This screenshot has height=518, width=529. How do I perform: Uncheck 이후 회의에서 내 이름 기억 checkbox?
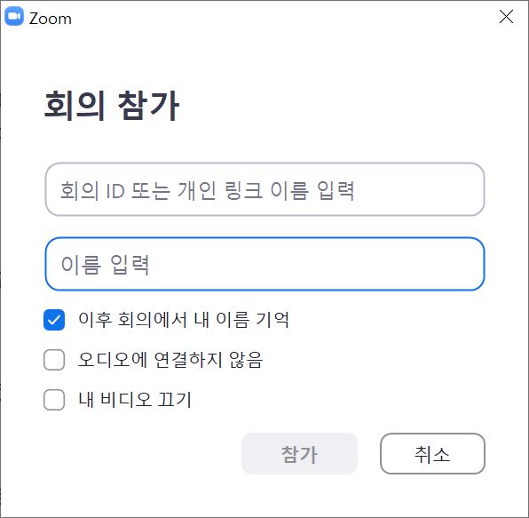point(54,320)
